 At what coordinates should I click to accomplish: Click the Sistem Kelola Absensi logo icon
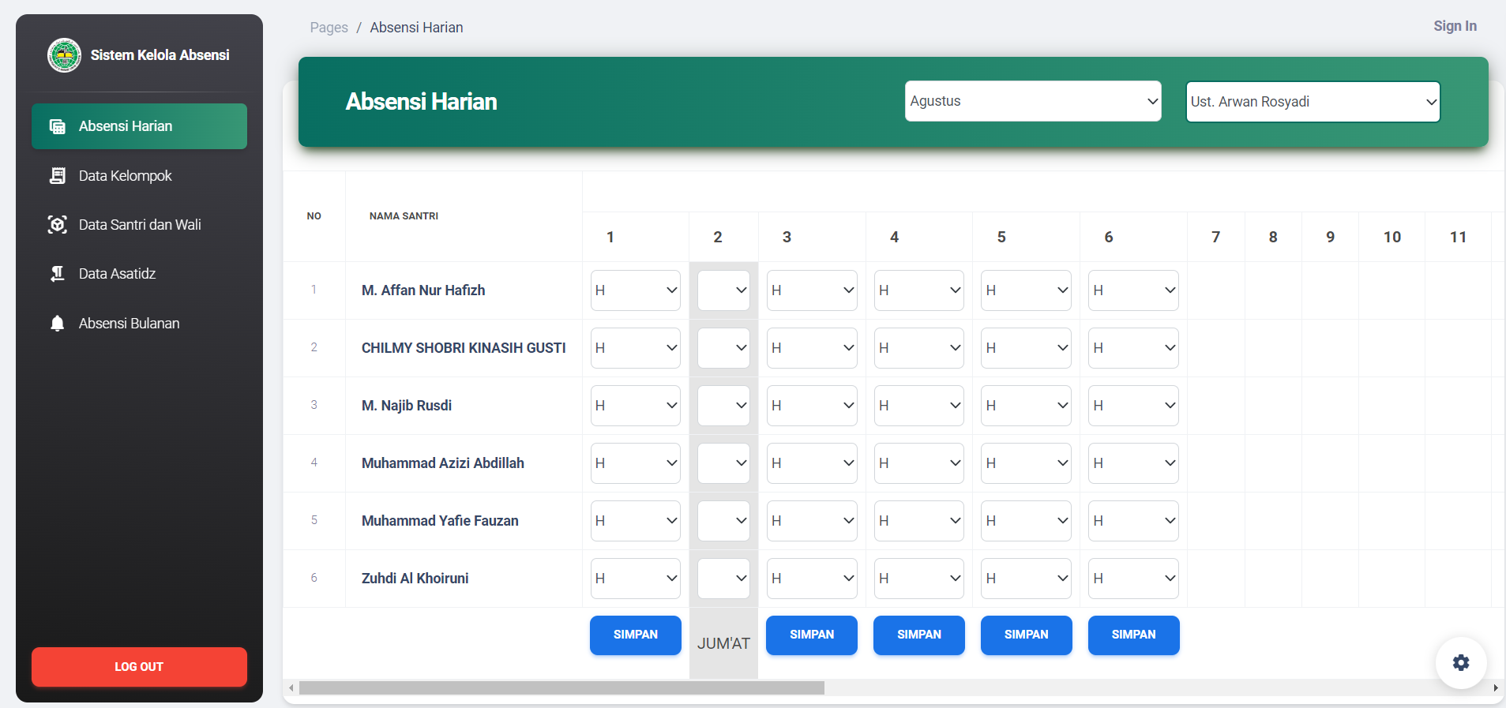click(x=64, y=55)
